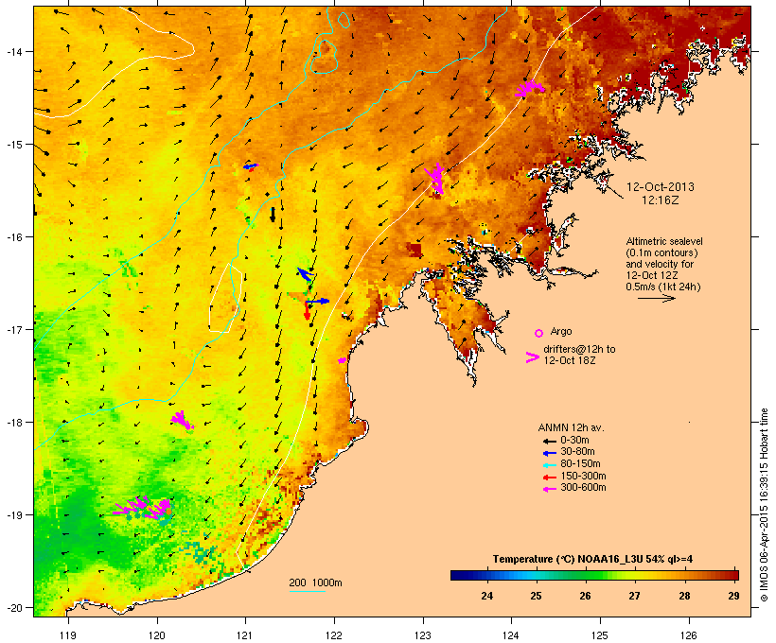Click the red mooring current arrow near 16.8S
776x643 pixels.
pyautogui.click(x=307, y=310)
